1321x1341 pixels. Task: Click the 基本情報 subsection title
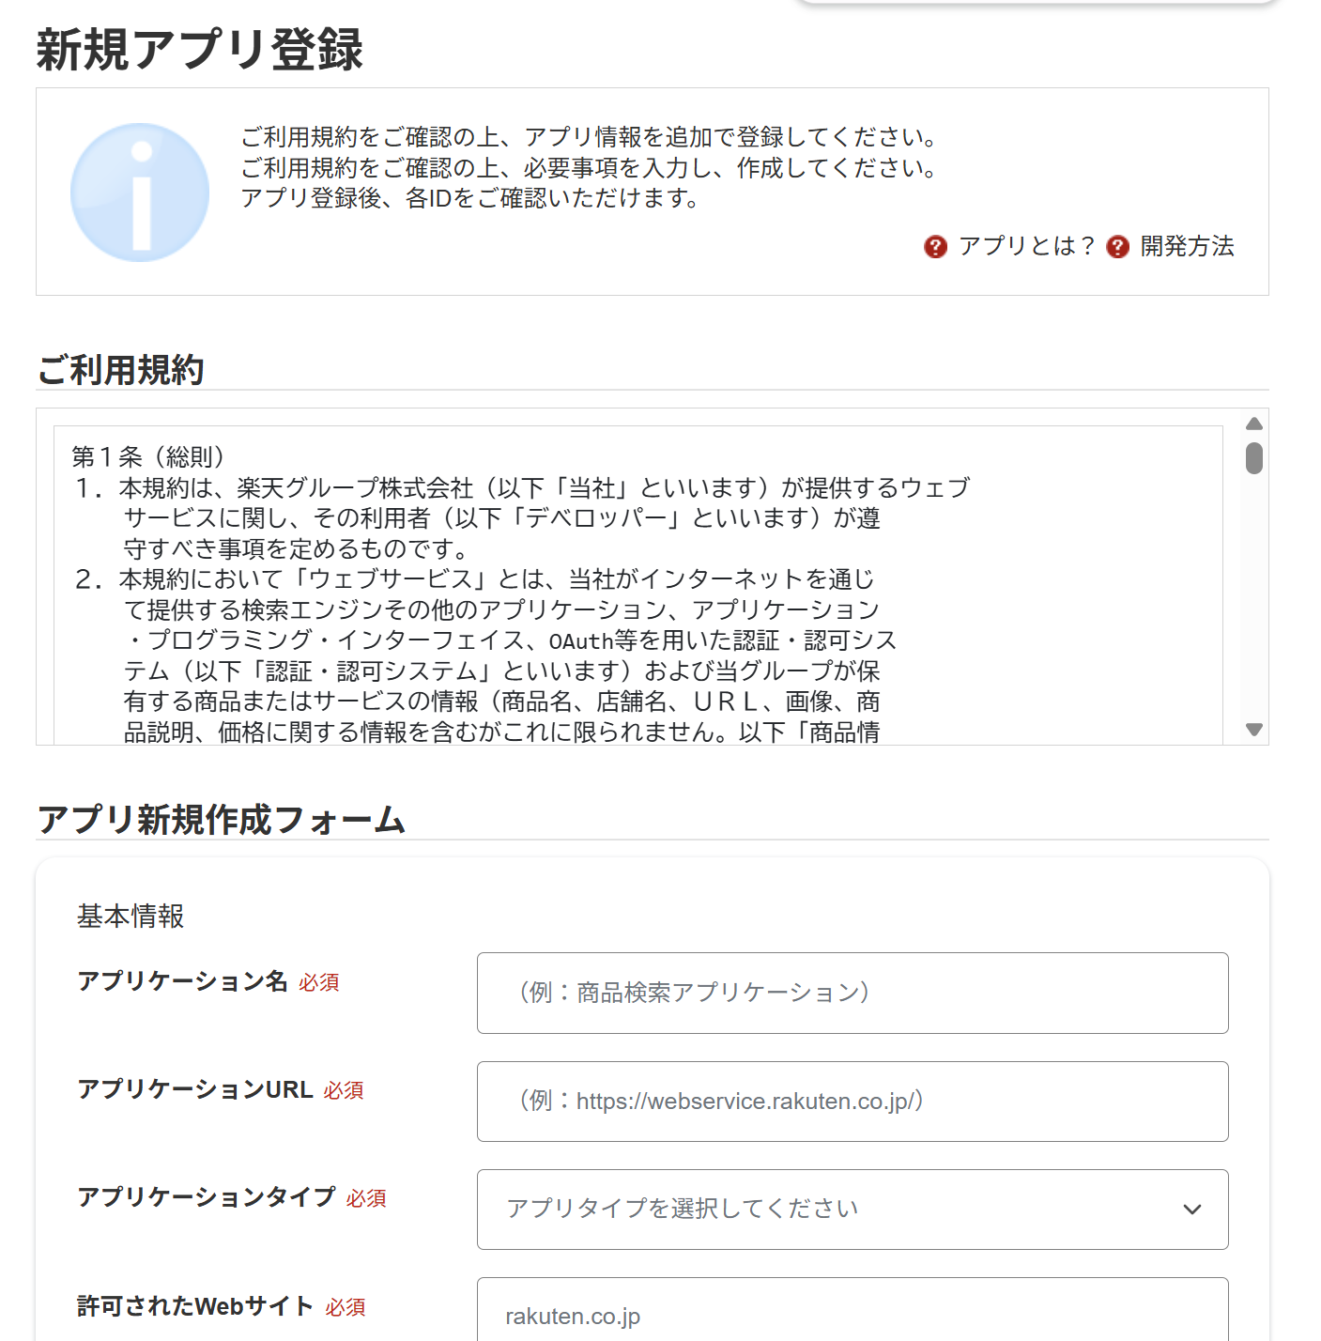click(x=131, y=916)
